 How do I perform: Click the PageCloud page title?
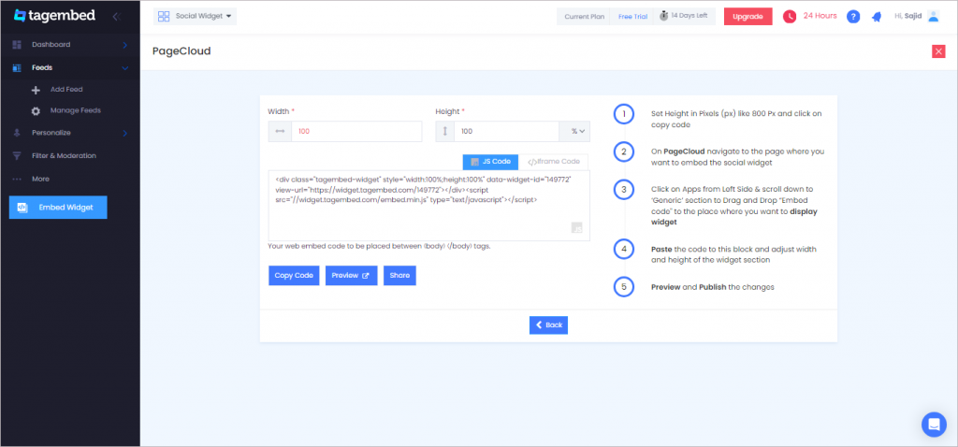(x=181, y=51)
